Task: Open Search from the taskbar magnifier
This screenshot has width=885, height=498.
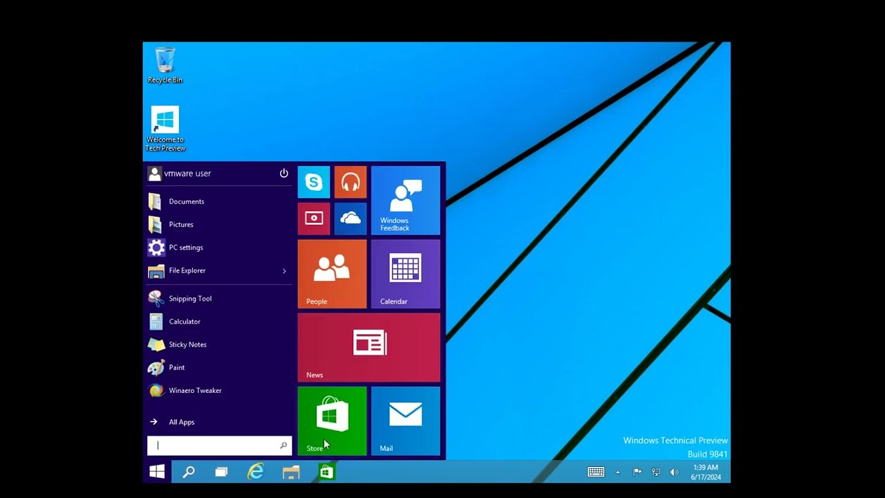Action: click(188, 472)
